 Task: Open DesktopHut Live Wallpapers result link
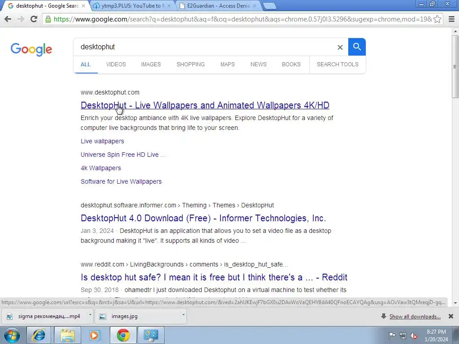click(205, 105)
